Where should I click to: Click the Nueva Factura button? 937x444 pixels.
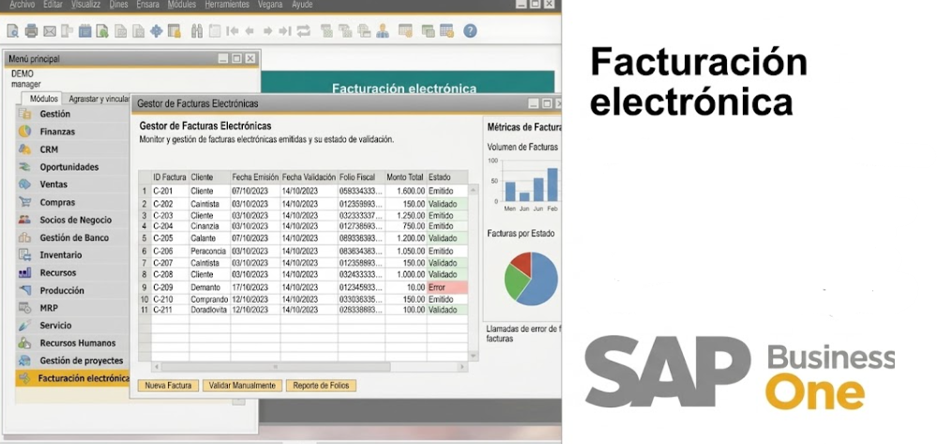coord(168,386)
